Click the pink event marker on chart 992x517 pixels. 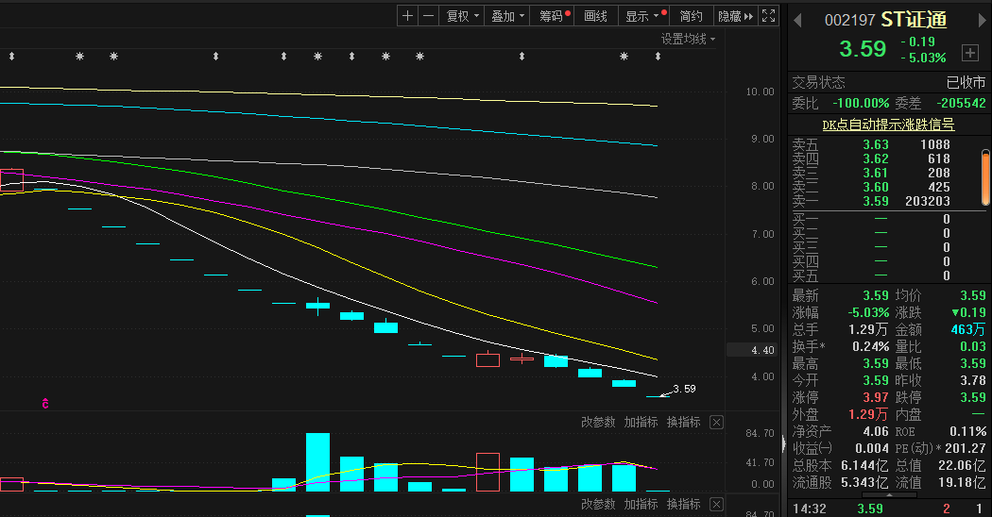point(44,403)
